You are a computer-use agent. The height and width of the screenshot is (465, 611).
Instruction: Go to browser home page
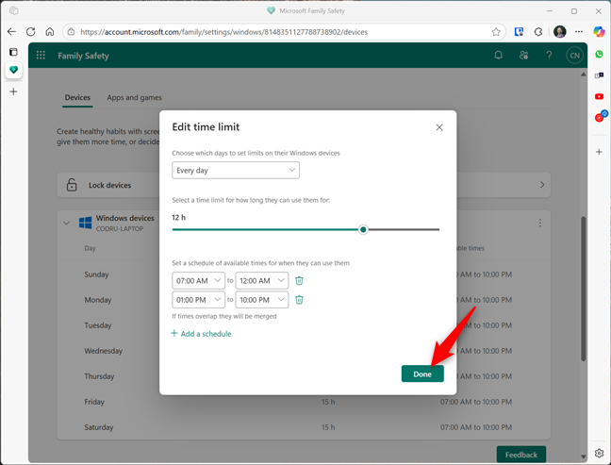50,31
